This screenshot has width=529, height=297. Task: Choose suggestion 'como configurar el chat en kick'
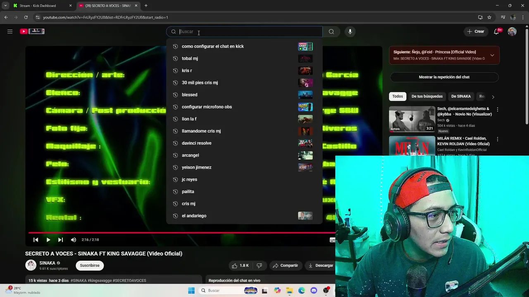click(244, 46)
